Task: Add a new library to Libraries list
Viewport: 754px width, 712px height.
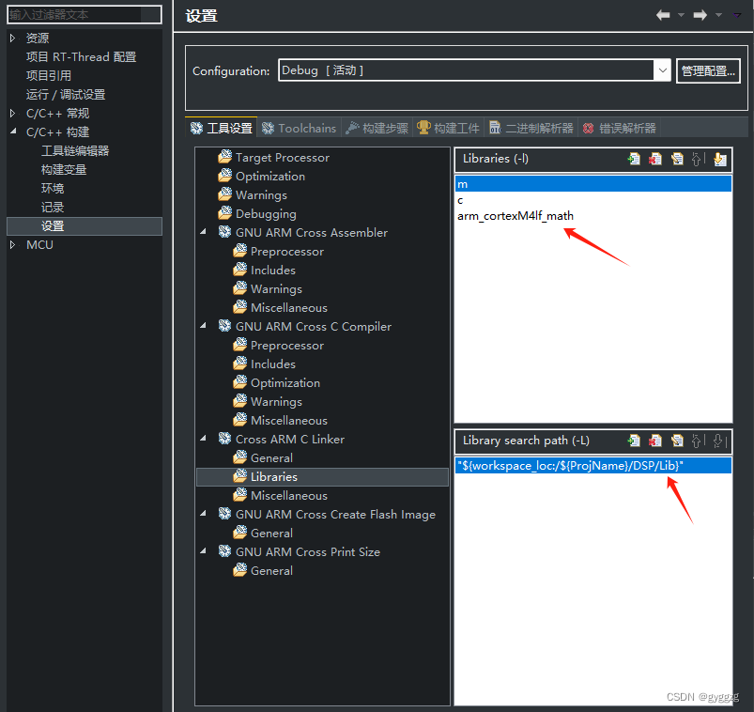Action: [635, 159]
